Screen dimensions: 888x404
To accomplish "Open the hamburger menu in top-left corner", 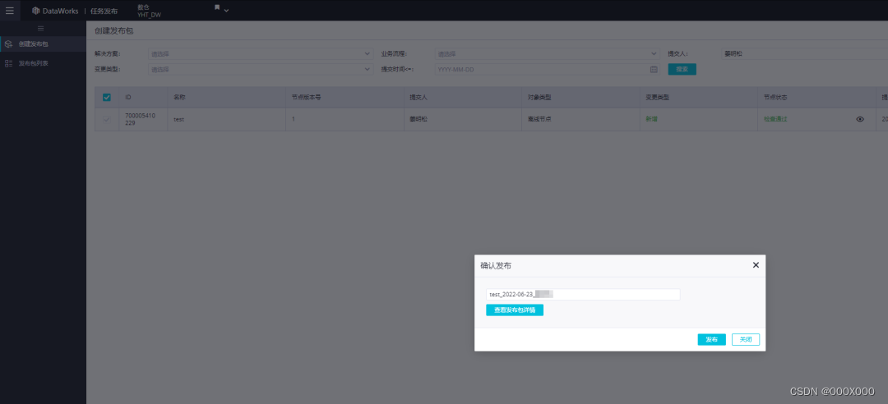I will (x=10, y=11).
